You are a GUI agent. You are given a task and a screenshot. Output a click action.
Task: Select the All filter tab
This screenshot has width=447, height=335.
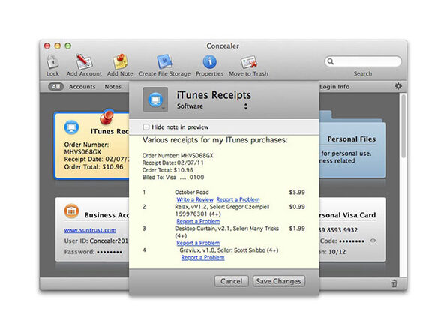(x=55, y=87)
